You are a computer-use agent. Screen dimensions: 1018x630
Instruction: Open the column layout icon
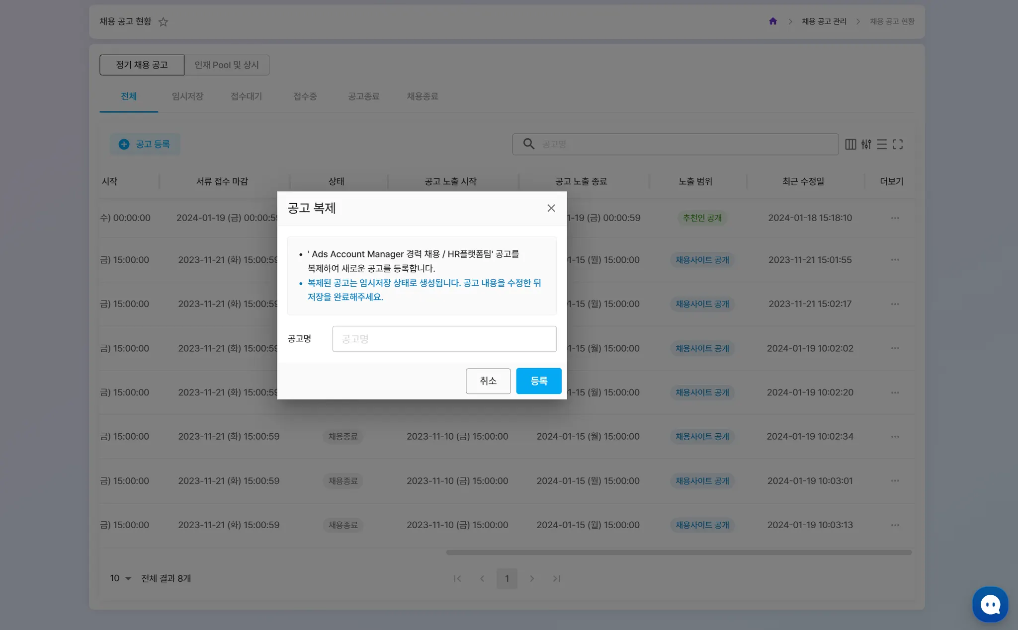(x=850, y=144)
